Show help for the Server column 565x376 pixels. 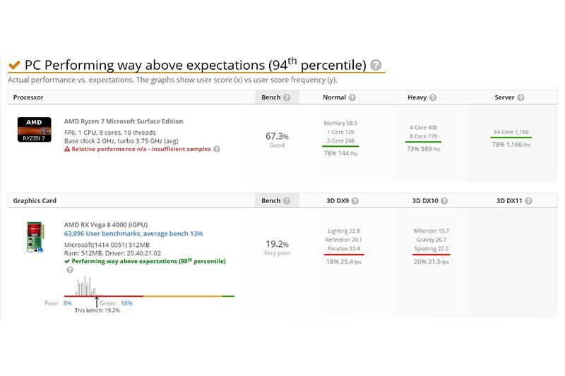point(520,97)
